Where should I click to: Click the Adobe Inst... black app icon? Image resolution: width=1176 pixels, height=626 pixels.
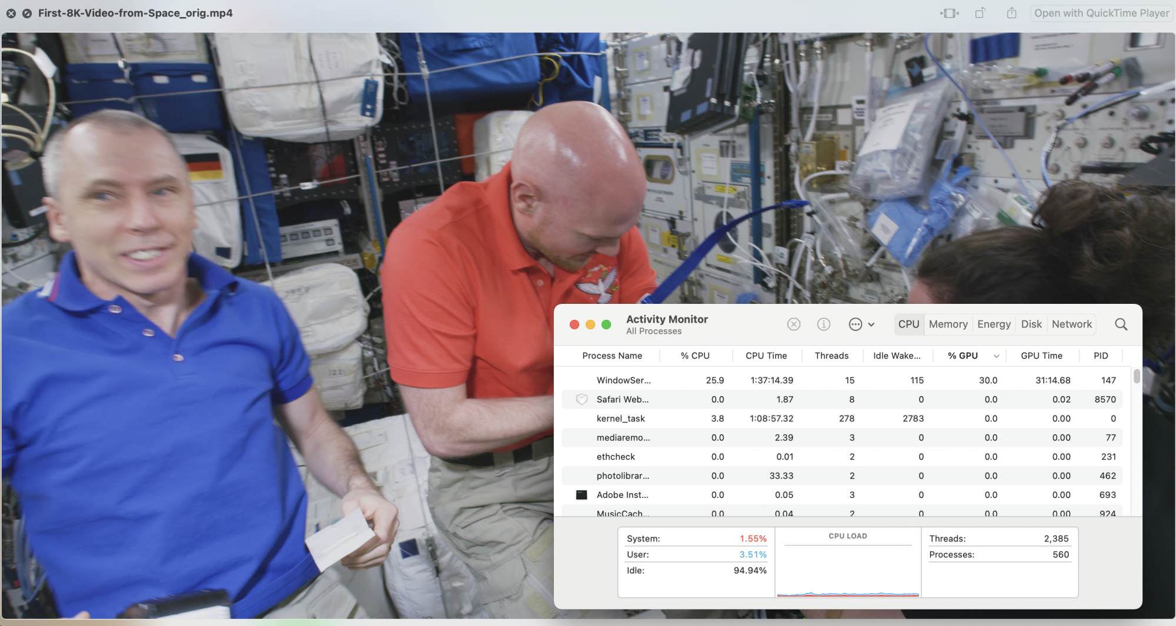click(x=582, y=495)
